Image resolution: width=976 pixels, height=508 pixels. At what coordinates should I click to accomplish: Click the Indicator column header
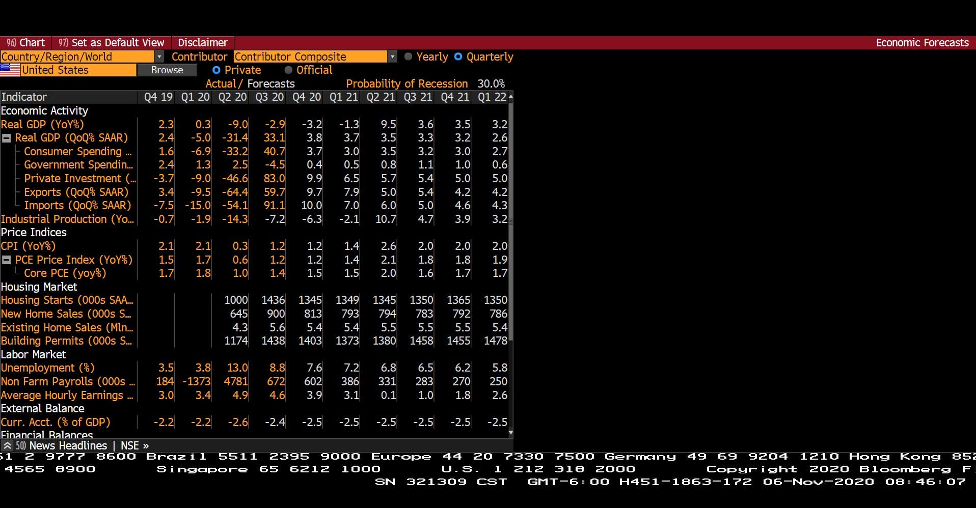[x=68, y=97]
